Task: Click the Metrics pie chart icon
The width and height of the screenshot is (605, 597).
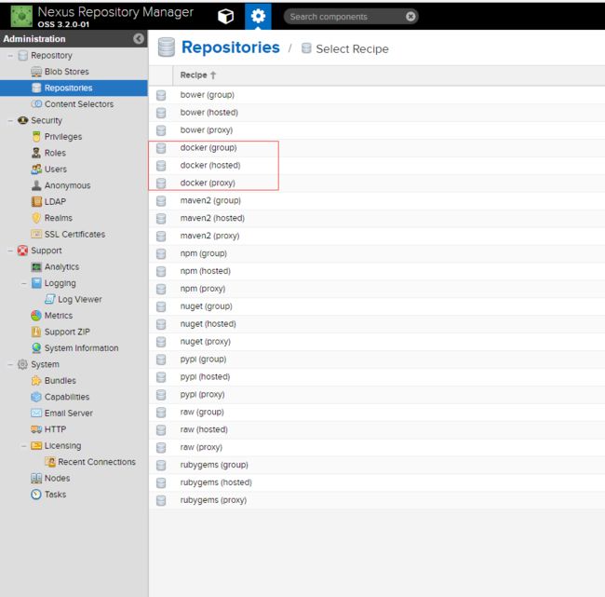Action: tap(36, 316)
